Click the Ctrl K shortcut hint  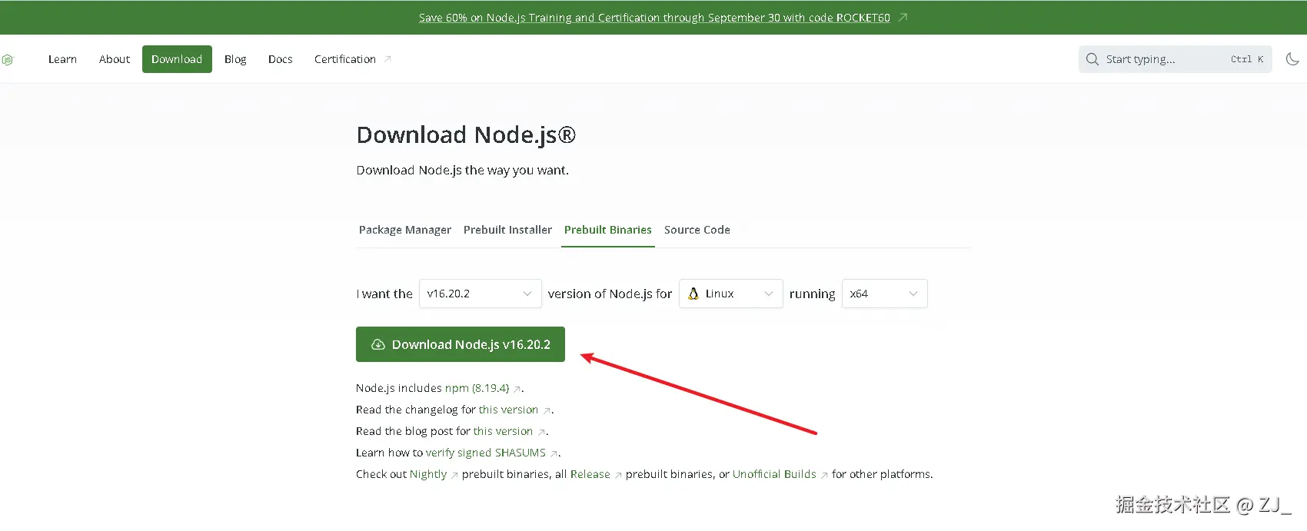1247,59
